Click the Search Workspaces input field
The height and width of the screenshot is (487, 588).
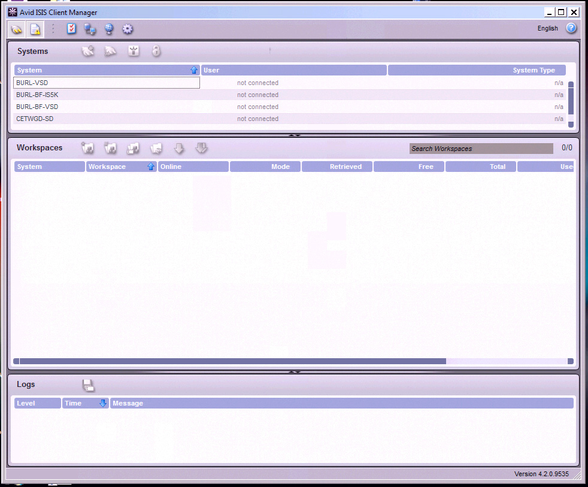481,149
